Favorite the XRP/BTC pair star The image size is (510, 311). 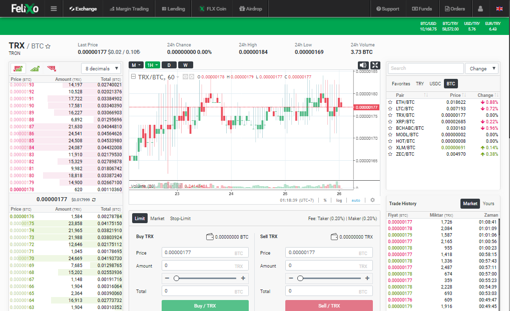[390, 122]
